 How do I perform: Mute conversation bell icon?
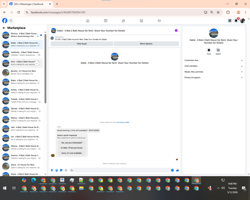click(x=209, y=50)
